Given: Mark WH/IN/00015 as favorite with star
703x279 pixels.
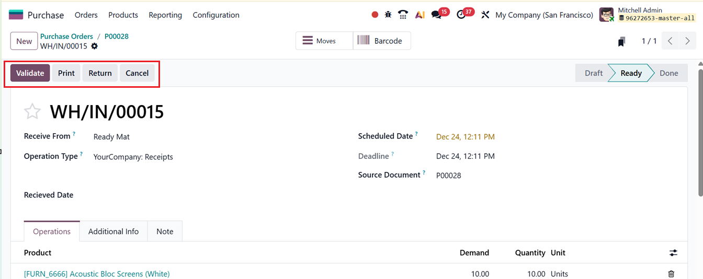Looking at the screenshot, I should [32, 111].
